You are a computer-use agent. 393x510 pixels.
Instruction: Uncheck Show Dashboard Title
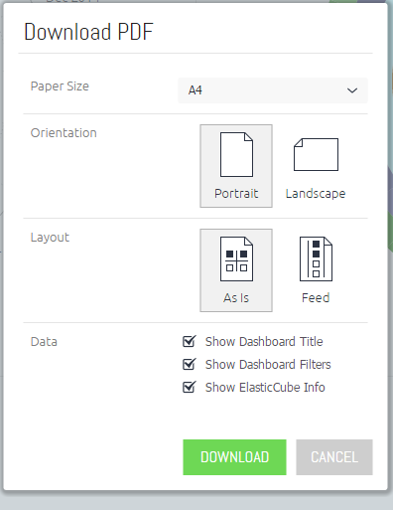pos(190,341)
